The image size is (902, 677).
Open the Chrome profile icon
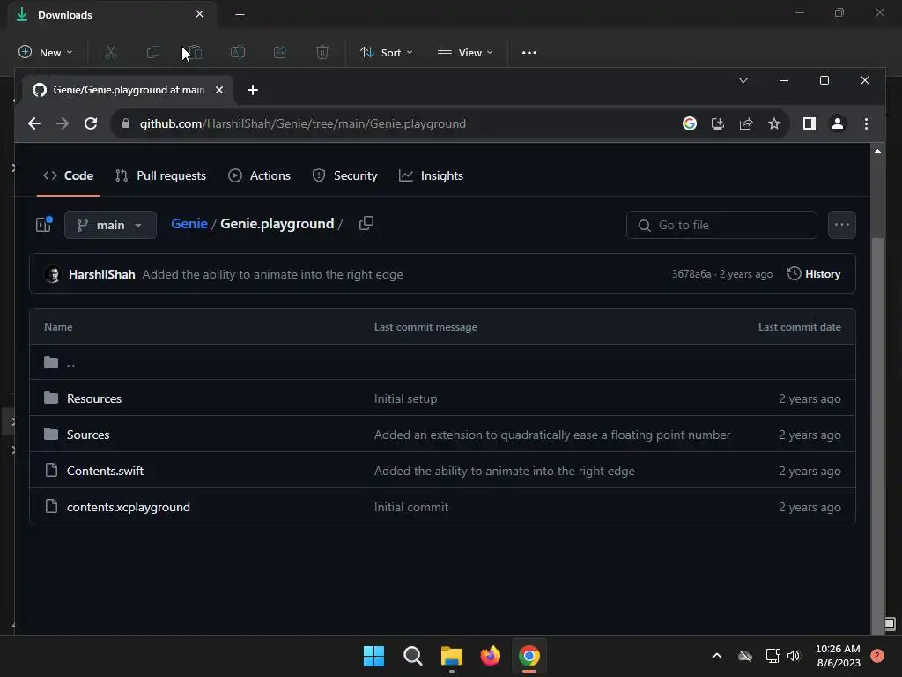click(838, 123)
